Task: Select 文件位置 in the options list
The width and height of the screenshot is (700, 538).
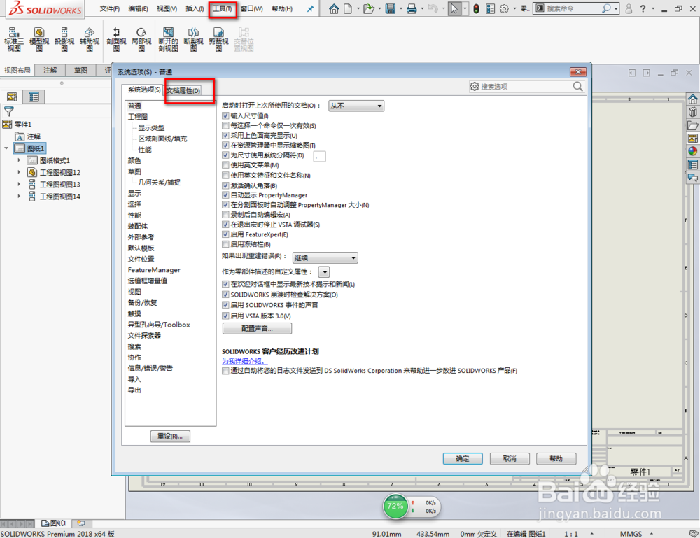Action: click(x=141, y=259)
